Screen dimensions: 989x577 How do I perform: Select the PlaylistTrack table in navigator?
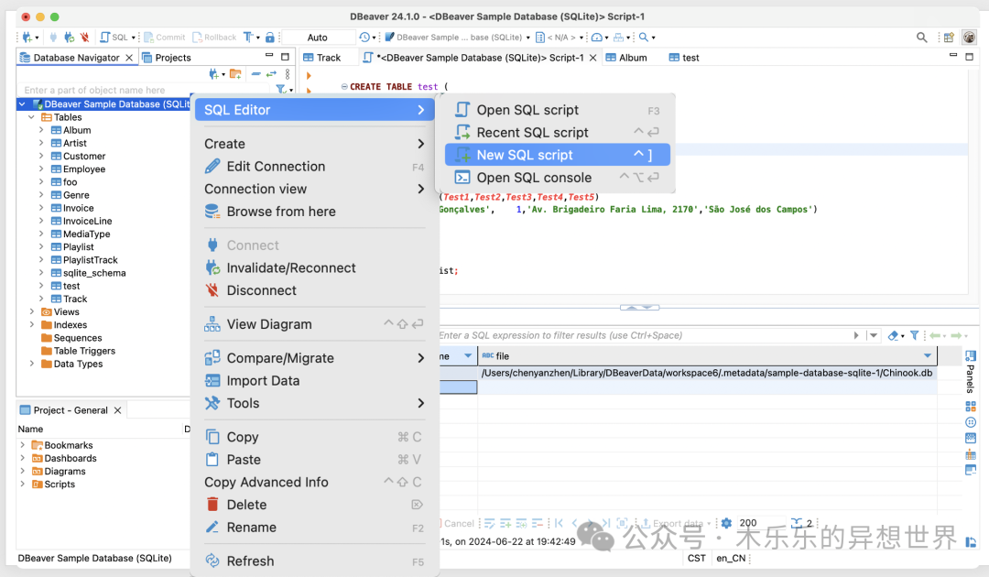90,260
